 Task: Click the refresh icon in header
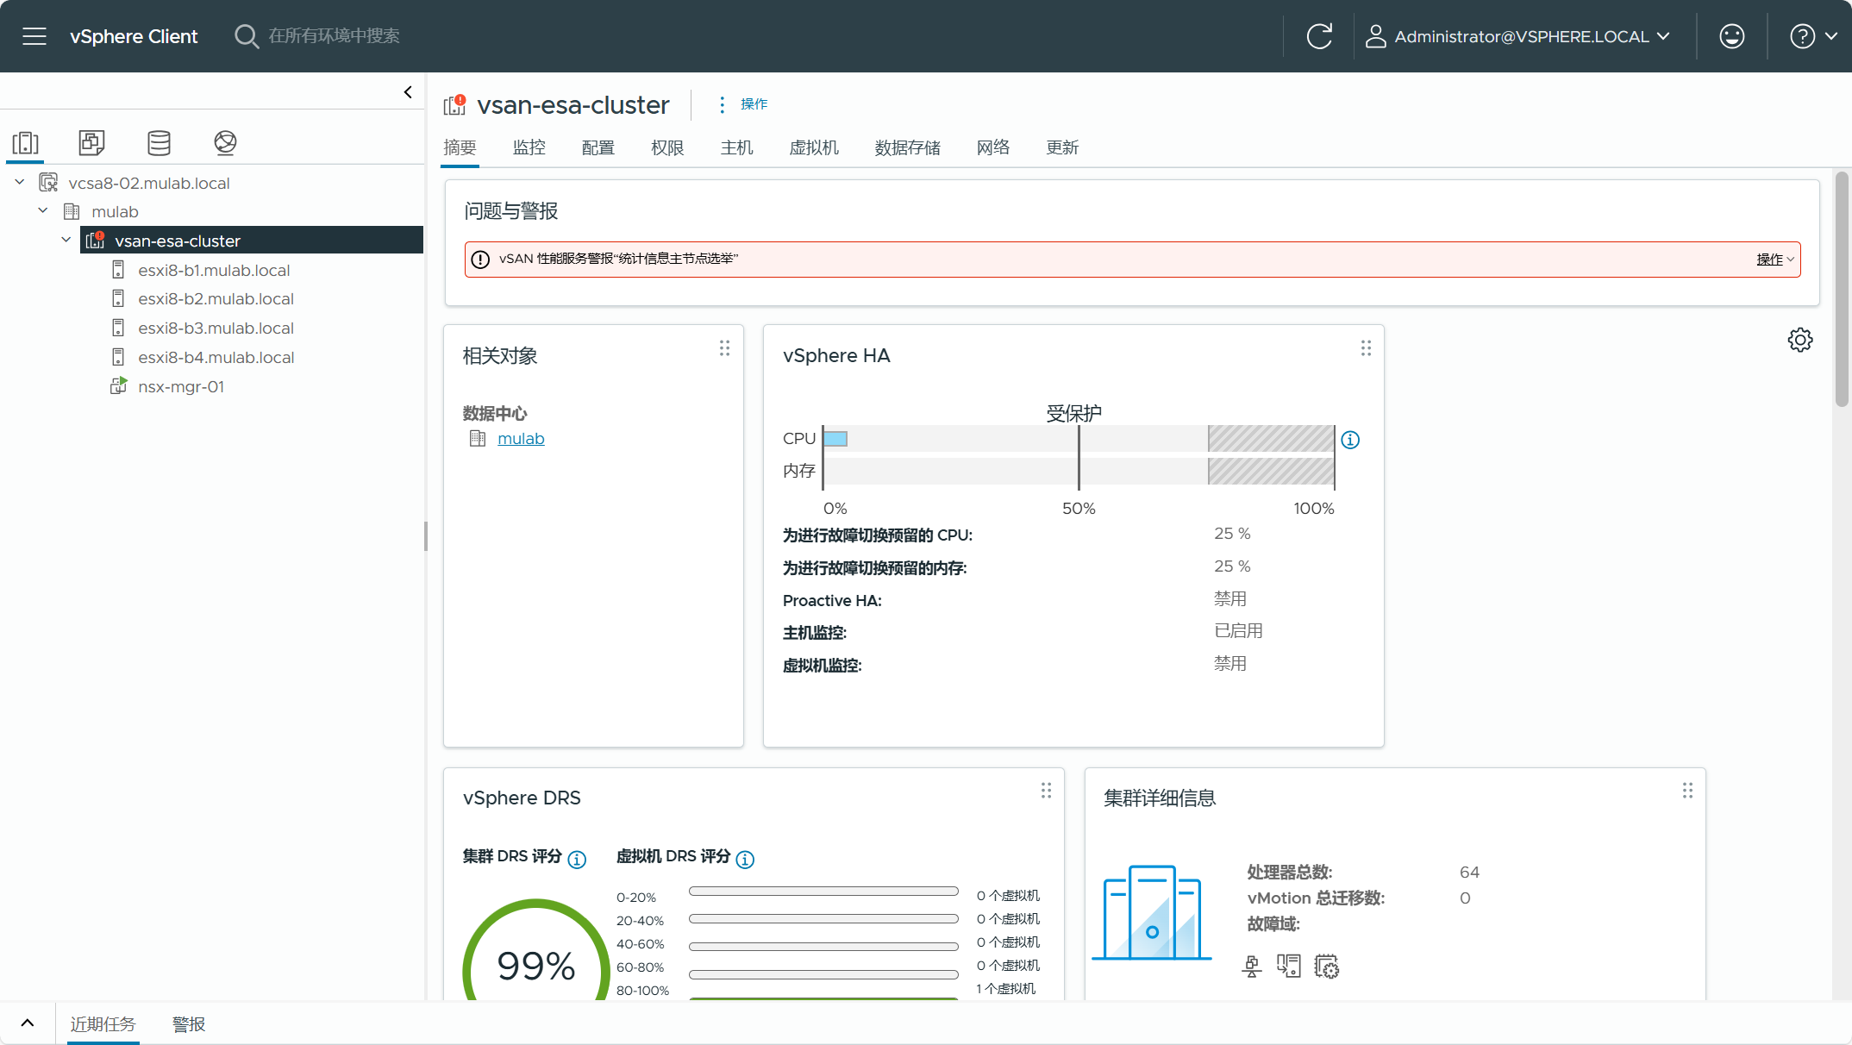tap(1319, 36)
